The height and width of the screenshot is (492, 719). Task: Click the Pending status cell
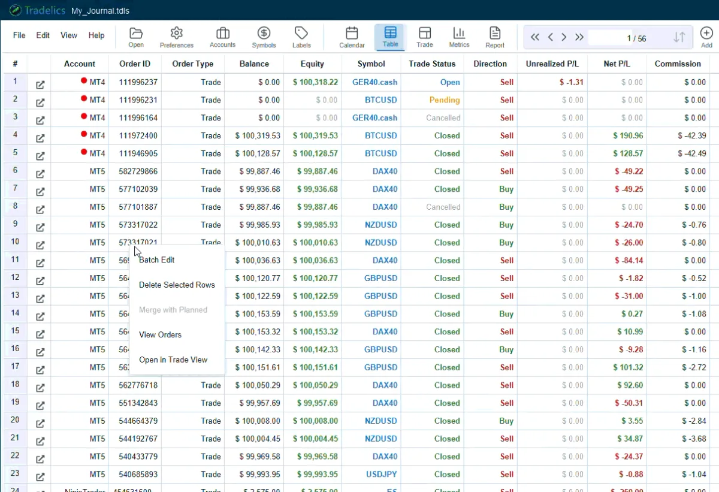pyautogui.click(x=445, y=100)
